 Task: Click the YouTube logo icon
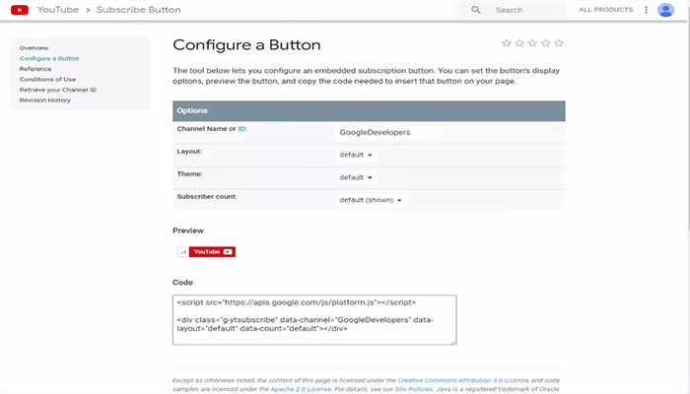19,10
